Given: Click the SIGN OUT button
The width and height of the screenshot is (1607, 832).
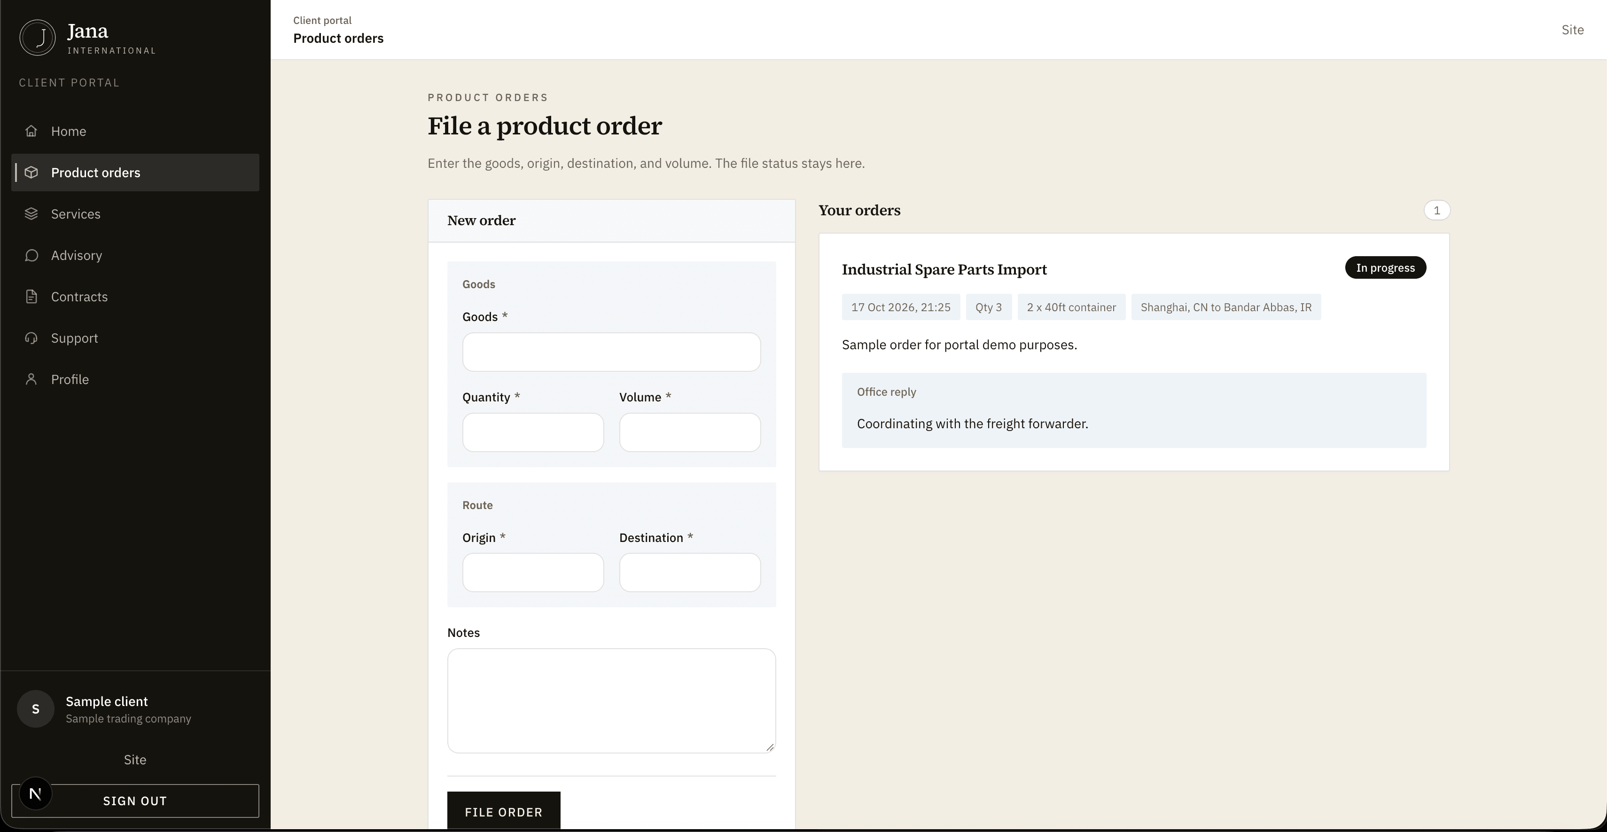Looking at the screenshot, I should pyautogui.click(x=135, y=801).
